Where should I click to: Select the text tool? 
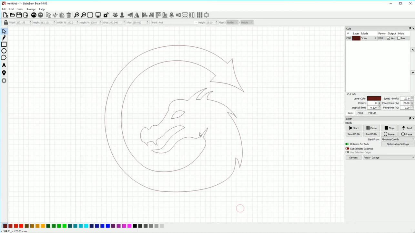4,65
